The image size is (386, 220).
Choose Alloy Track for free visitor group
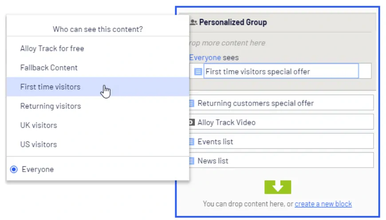coord(98,48)
